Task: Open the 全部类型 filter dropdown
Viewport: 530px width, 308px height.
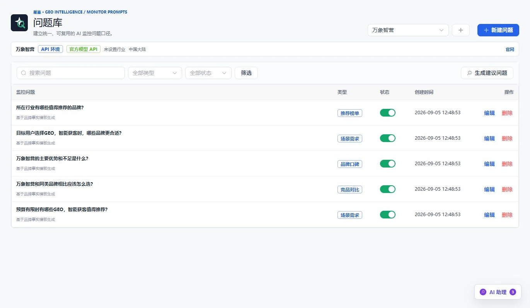Action: pos(155,73)
